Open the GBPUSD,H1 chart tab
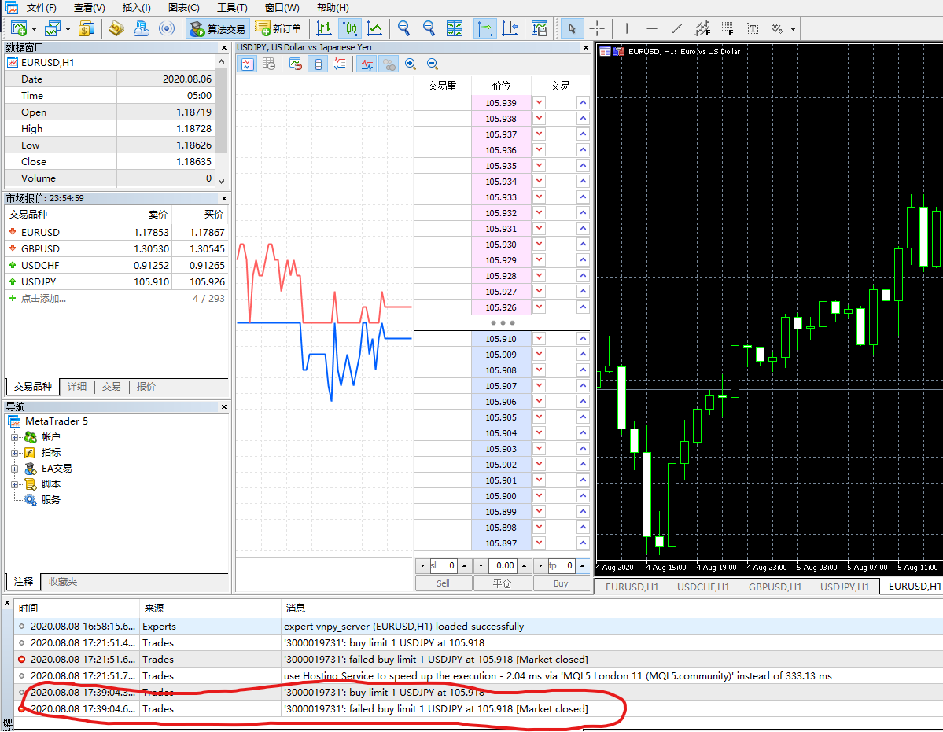The height and width of the screenshot is (732, 943). (775, 587)
